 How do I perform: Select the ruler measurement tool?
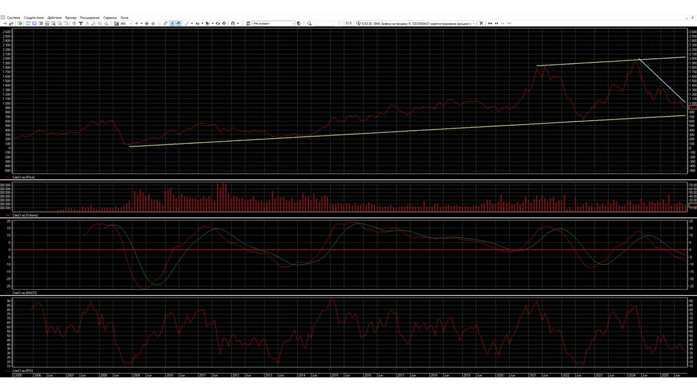(x=165, y=23)
